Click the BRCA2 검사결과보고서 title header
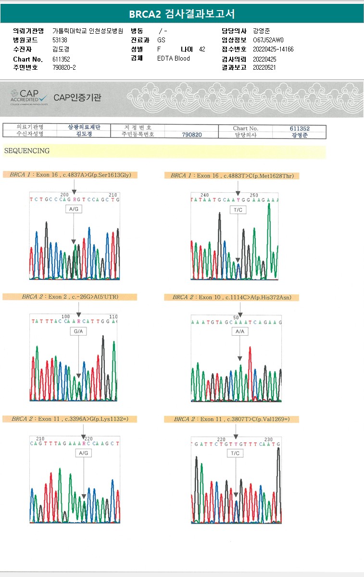The image size is (364, 577). [x=182, y=14]
